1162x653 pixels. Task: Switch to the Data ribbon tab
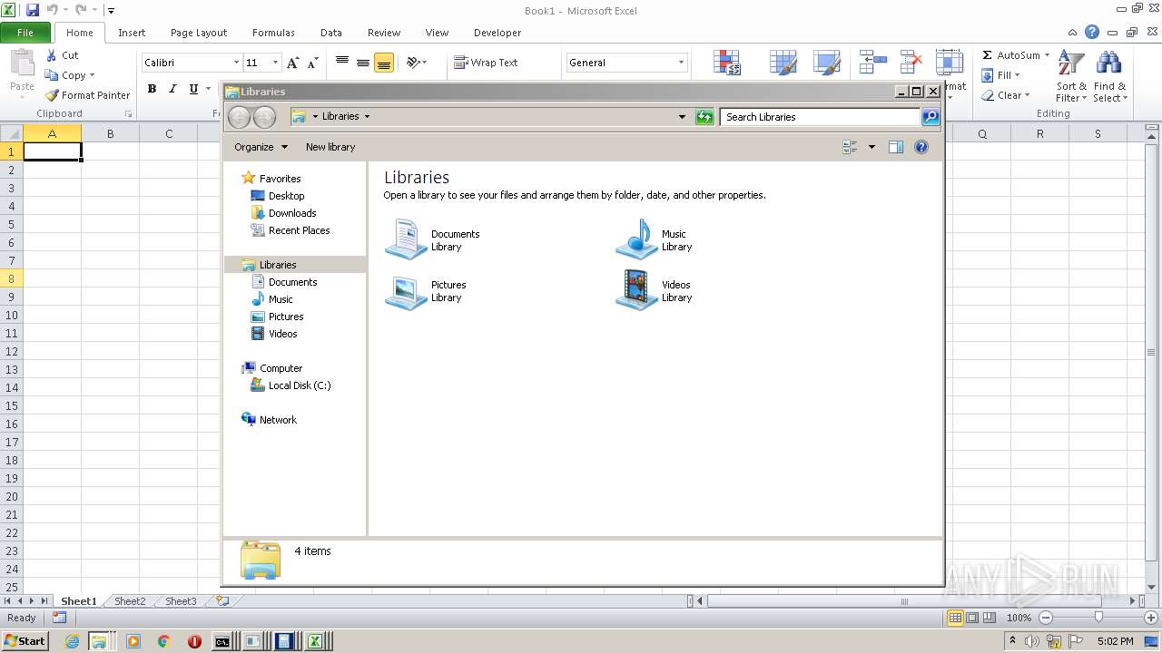(x=331, y=33)
